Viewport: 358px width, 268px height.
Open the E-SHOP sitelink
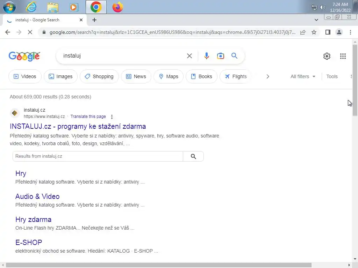click(x=29, y=243)
